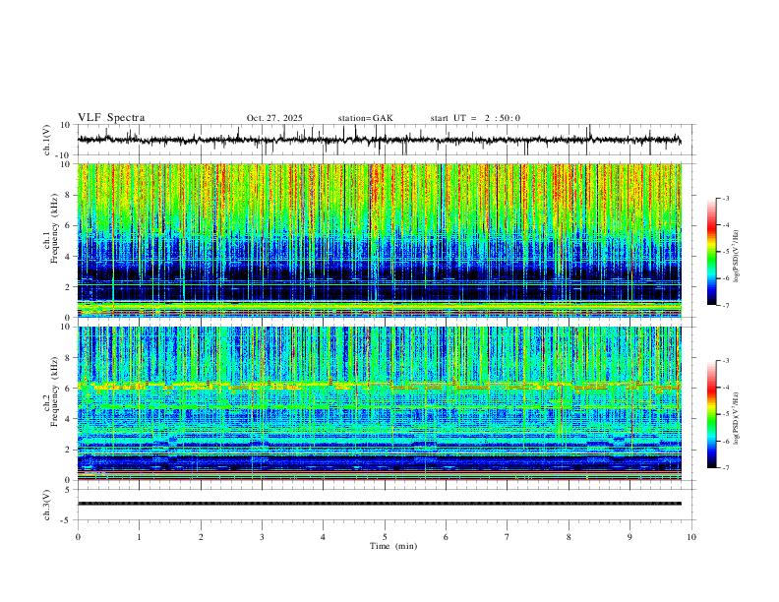Click time axis tick label '3'
Screen dimensions: 779x602
point(262,537)
